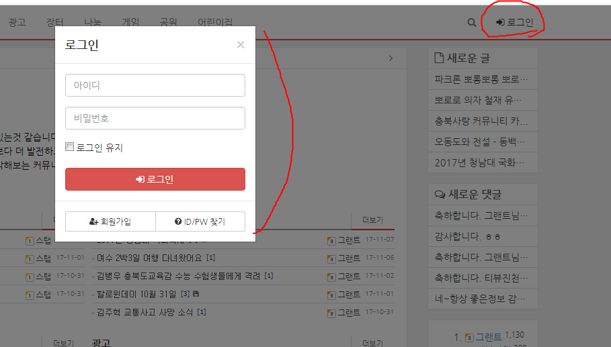Click the search magnifier icon in navbar
This screenshot has width=611, height=347.
(x=472, y=23)
